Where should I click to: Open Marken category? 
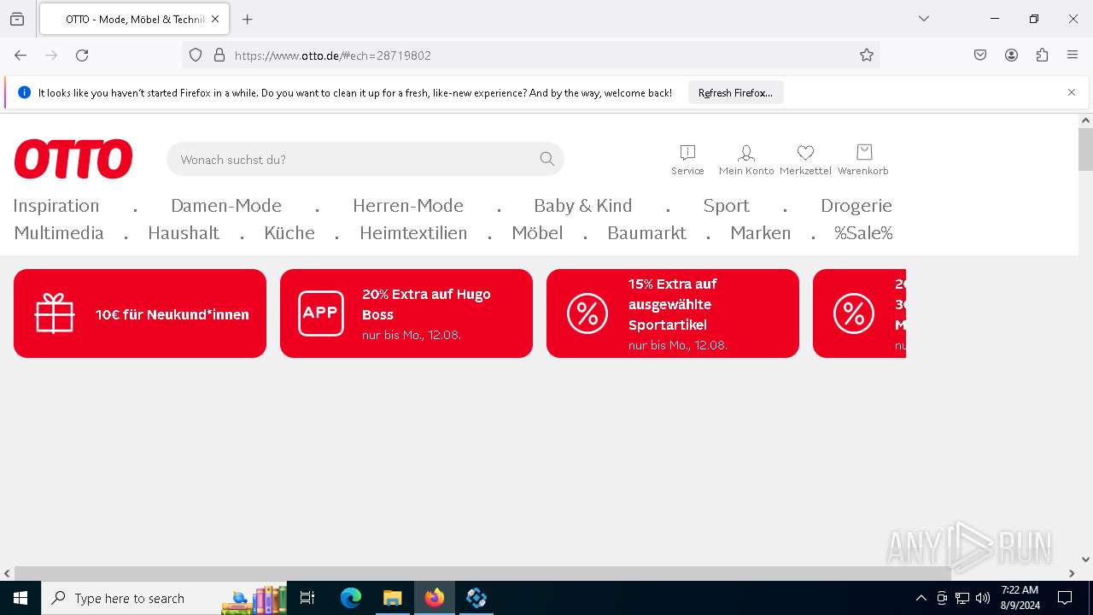pos(761,233)
